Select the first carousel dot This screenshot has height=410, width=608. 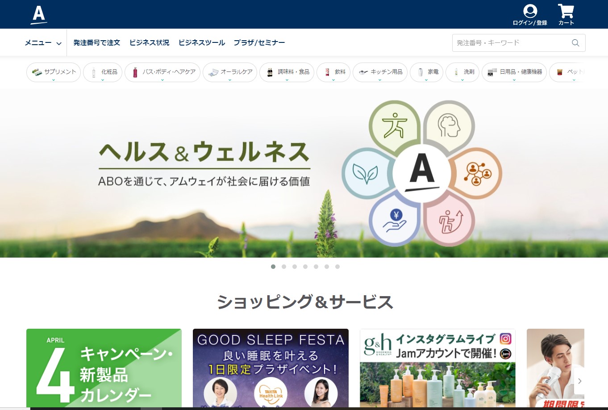[273, 267]
